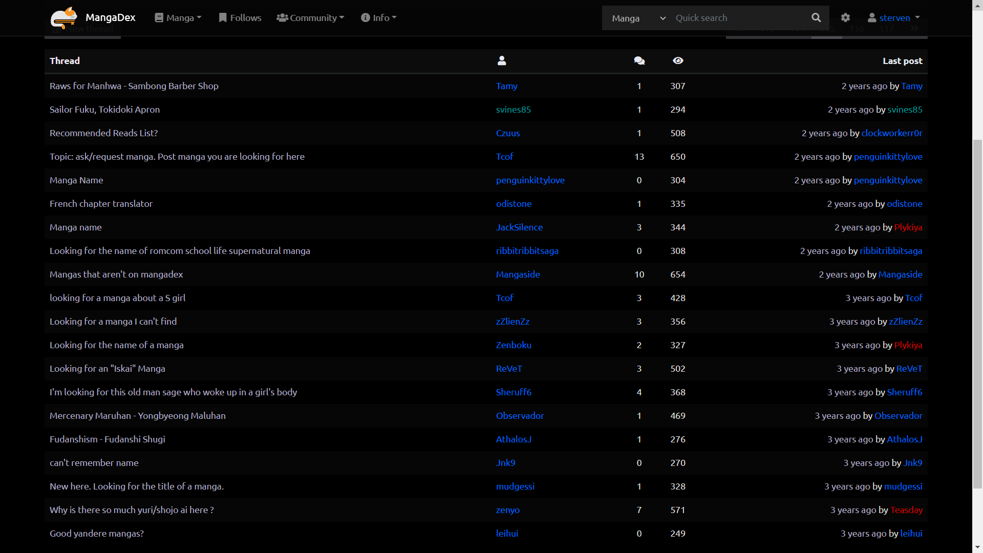Open the Manga search type selector

click(638, 18)
